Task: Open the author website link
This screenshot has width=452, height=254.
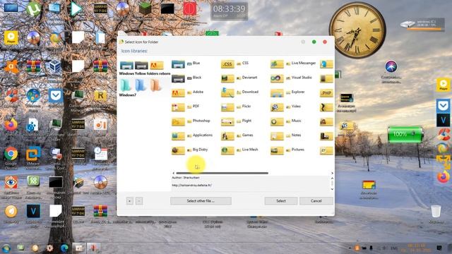Action: coord(191,185)
